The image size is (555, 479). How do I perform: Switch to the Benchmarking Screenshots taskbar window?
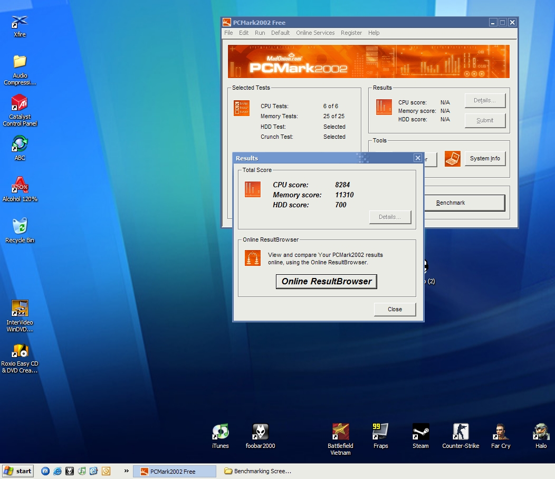point(259,471)
